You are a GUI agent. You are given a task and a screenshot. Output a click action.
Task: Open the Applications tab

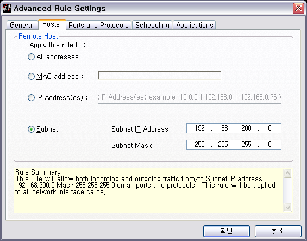[195, 25]
